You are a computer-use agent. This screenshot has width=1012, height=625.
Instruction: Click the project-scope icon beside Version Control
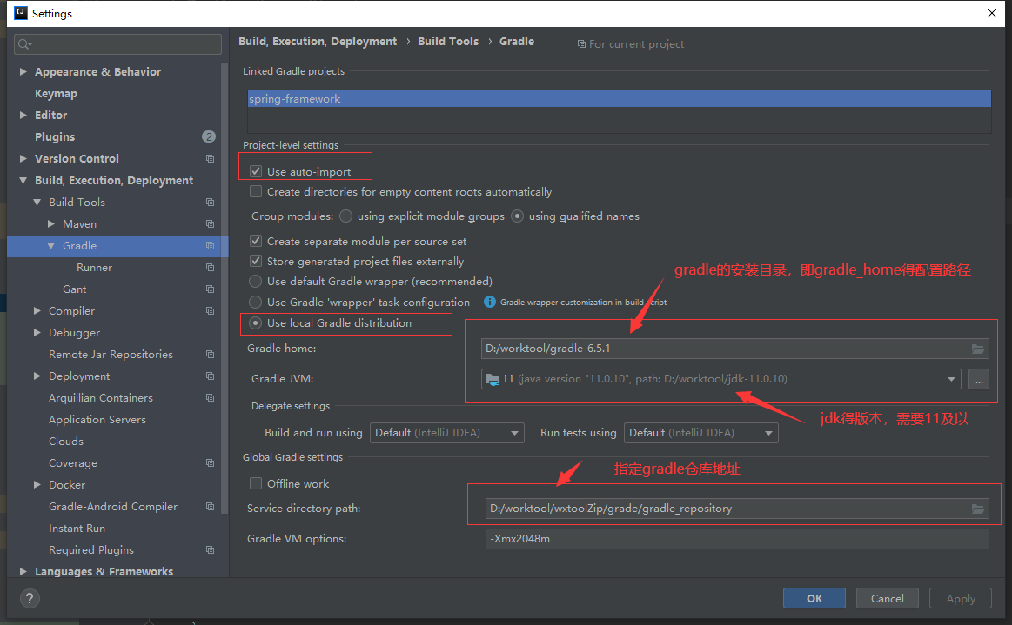tap(210, 159)
